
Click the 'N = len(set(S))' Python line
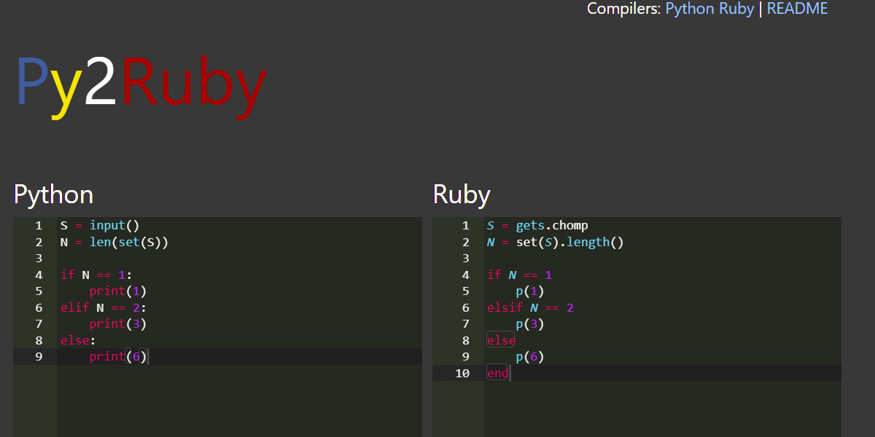pos(114,242)
